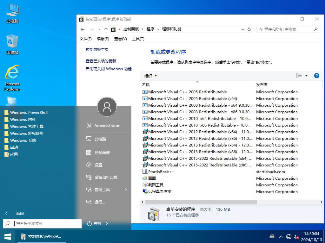Open the view options dropdown arrow
The height and width of the screenshot is (243, 325).
(306, 76)
